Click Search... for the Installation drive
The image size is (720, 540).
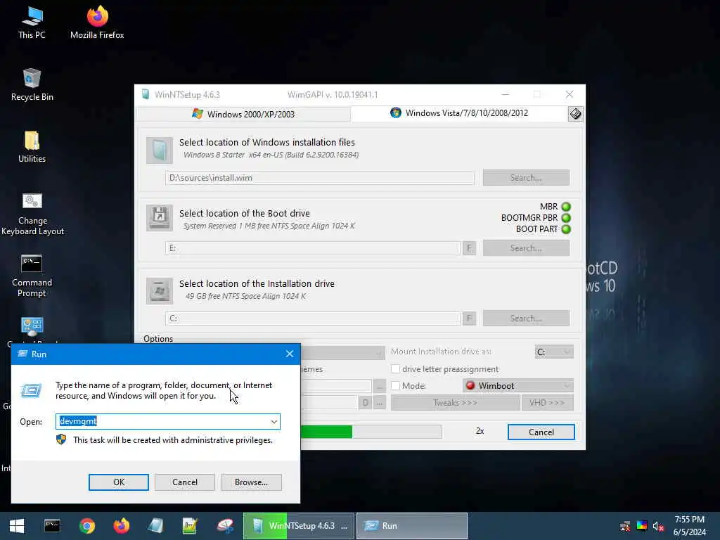tap(526, 319)
